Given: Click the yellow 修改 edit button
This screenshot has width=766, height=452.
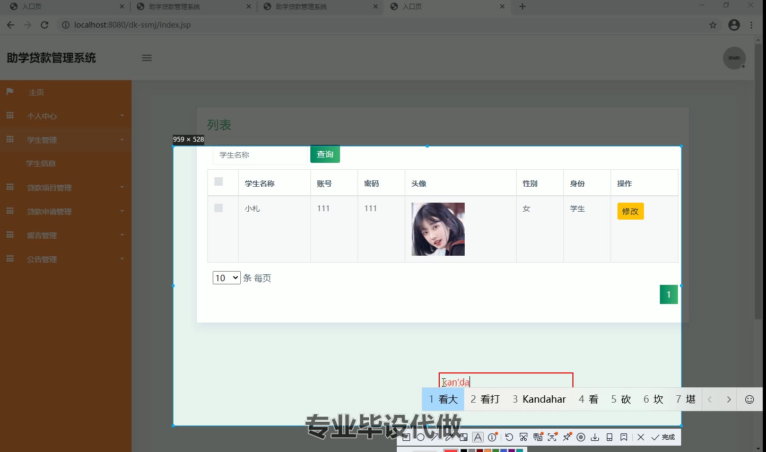Looking at the screenshot, I should coord(630,211).
